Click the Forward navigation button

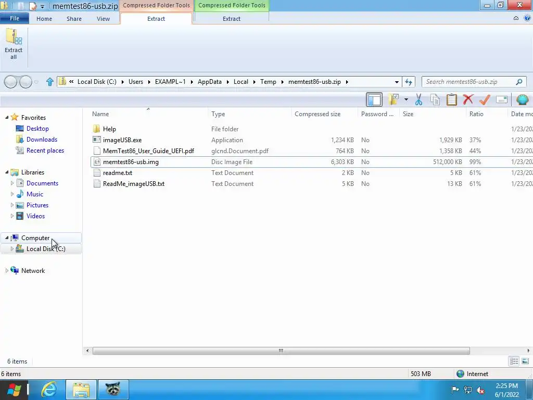tap(26, 82)
